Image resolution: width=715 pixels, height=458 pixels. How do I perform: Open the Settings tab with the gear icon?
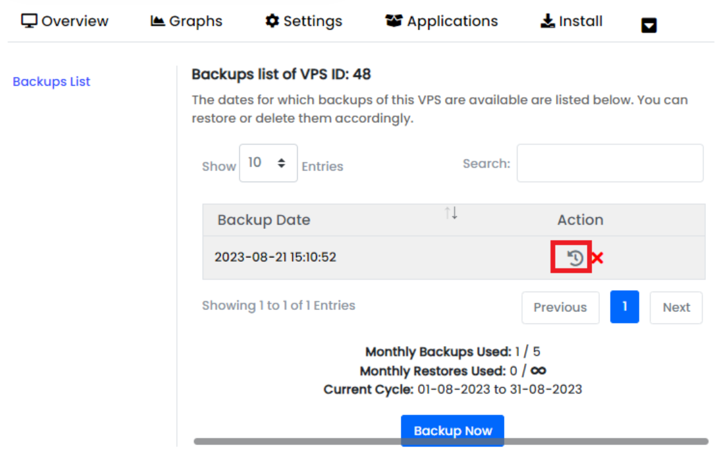tap(303, 21)
